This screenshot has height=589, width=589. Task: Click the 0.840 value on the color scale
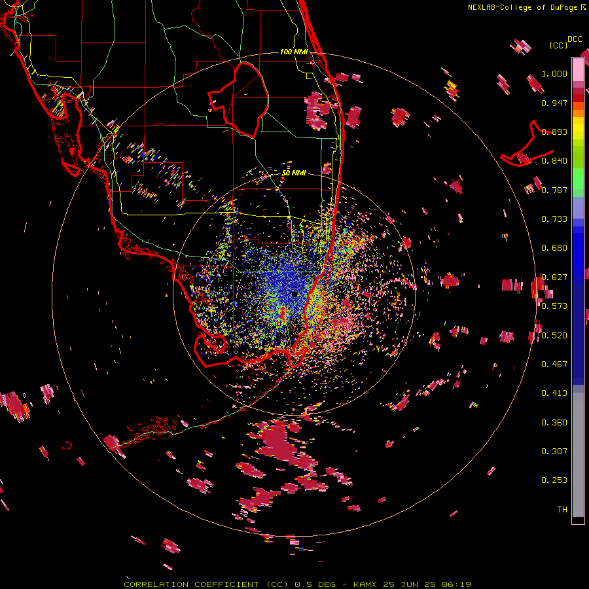pos(554,161)
